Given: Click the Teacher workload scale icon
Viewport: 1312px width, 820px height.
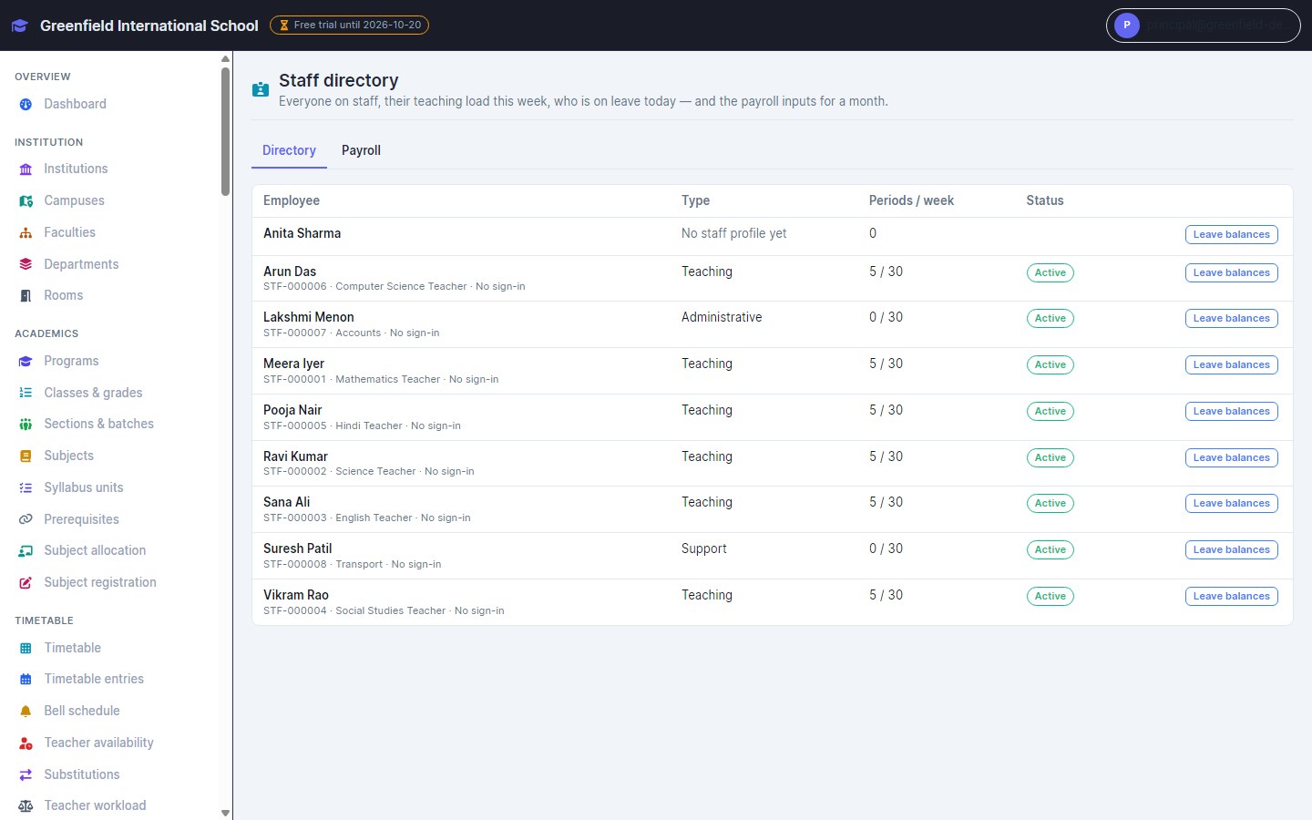Looking at the screenshot, I should (x=26, y=806).
